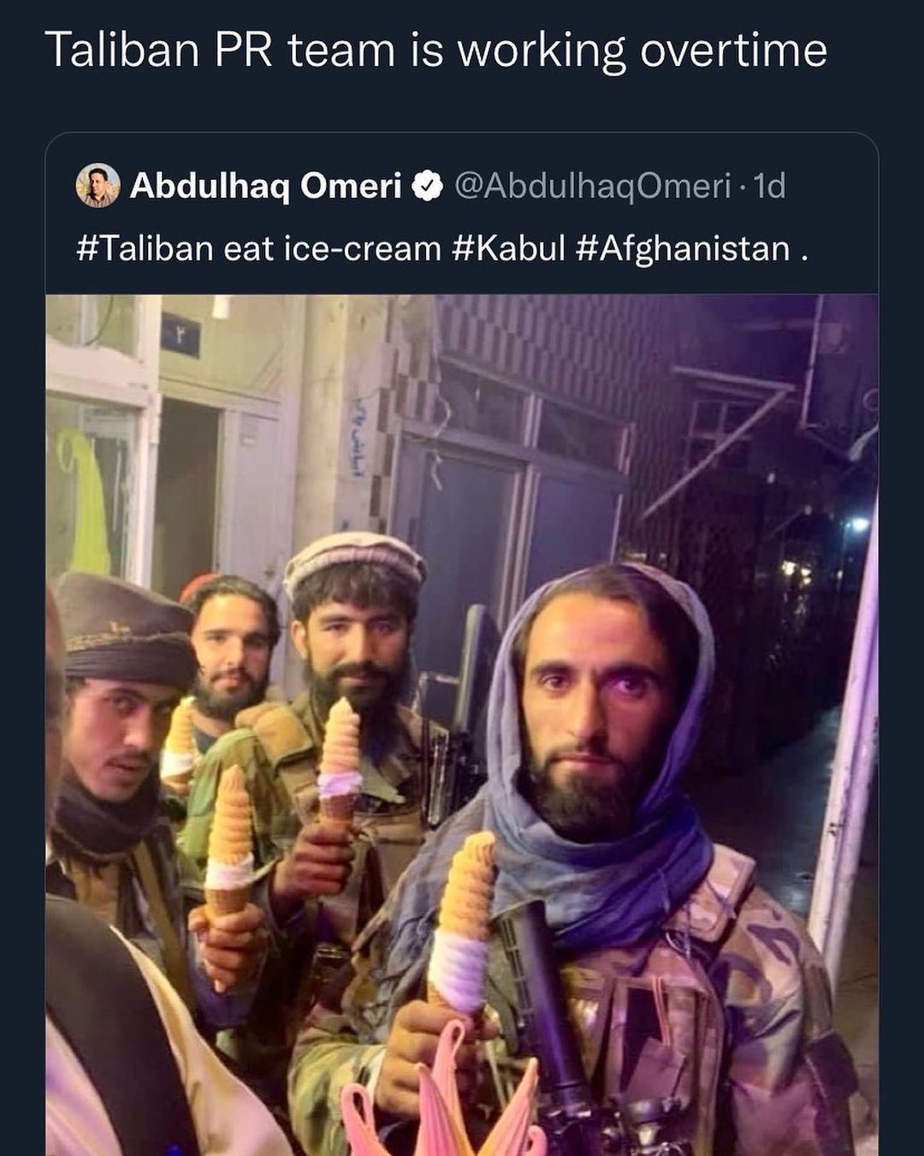
Task: Tap the pink cone holders at bottom
Action: [x=445, y=1105]
